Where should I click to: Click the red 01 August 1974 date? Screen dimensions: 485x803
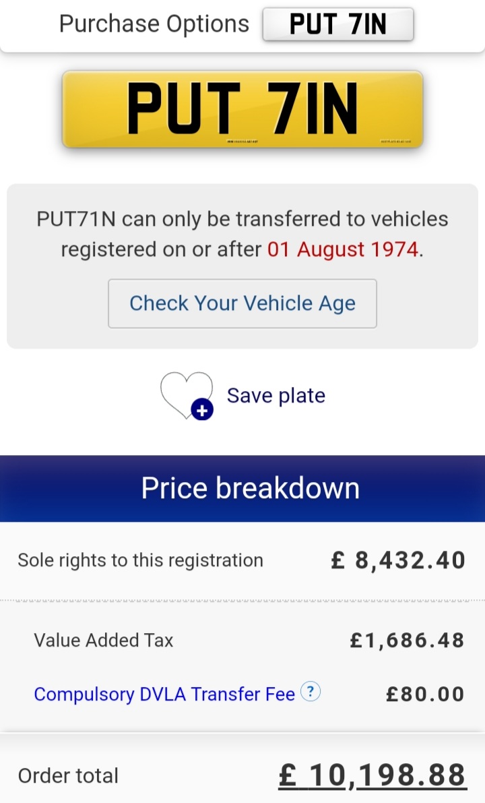[x=343, y=249]
